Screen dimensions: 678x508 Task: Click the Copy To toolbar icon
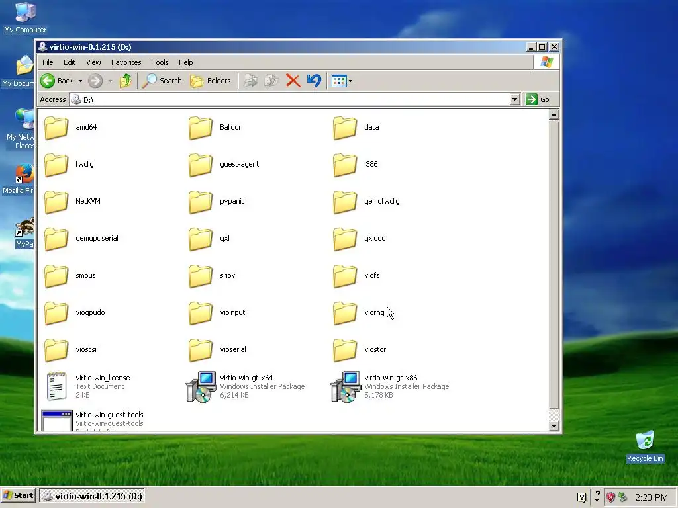[271, 81]
